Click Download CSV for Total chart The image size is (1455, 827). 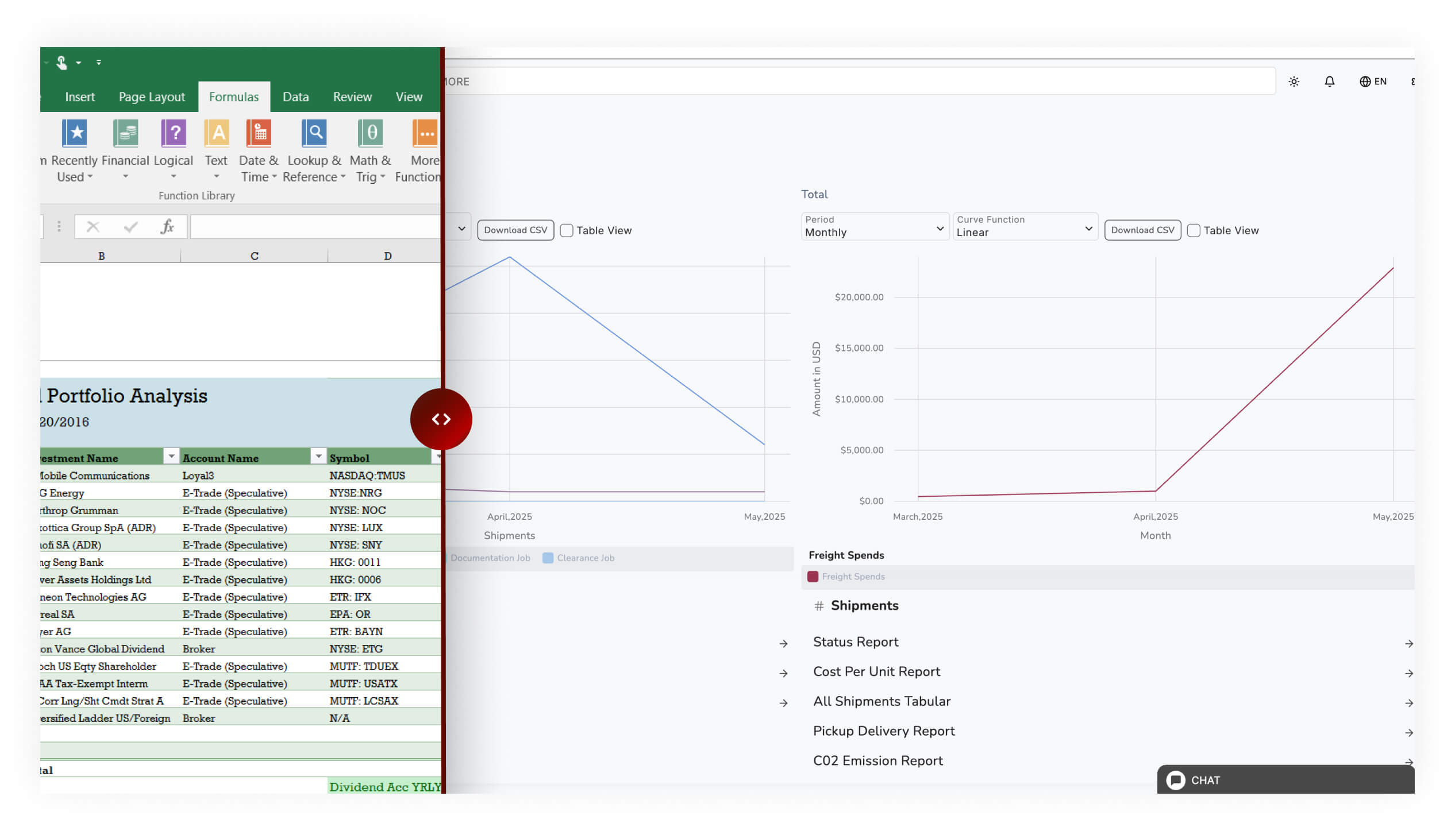tap(1142, 230)
